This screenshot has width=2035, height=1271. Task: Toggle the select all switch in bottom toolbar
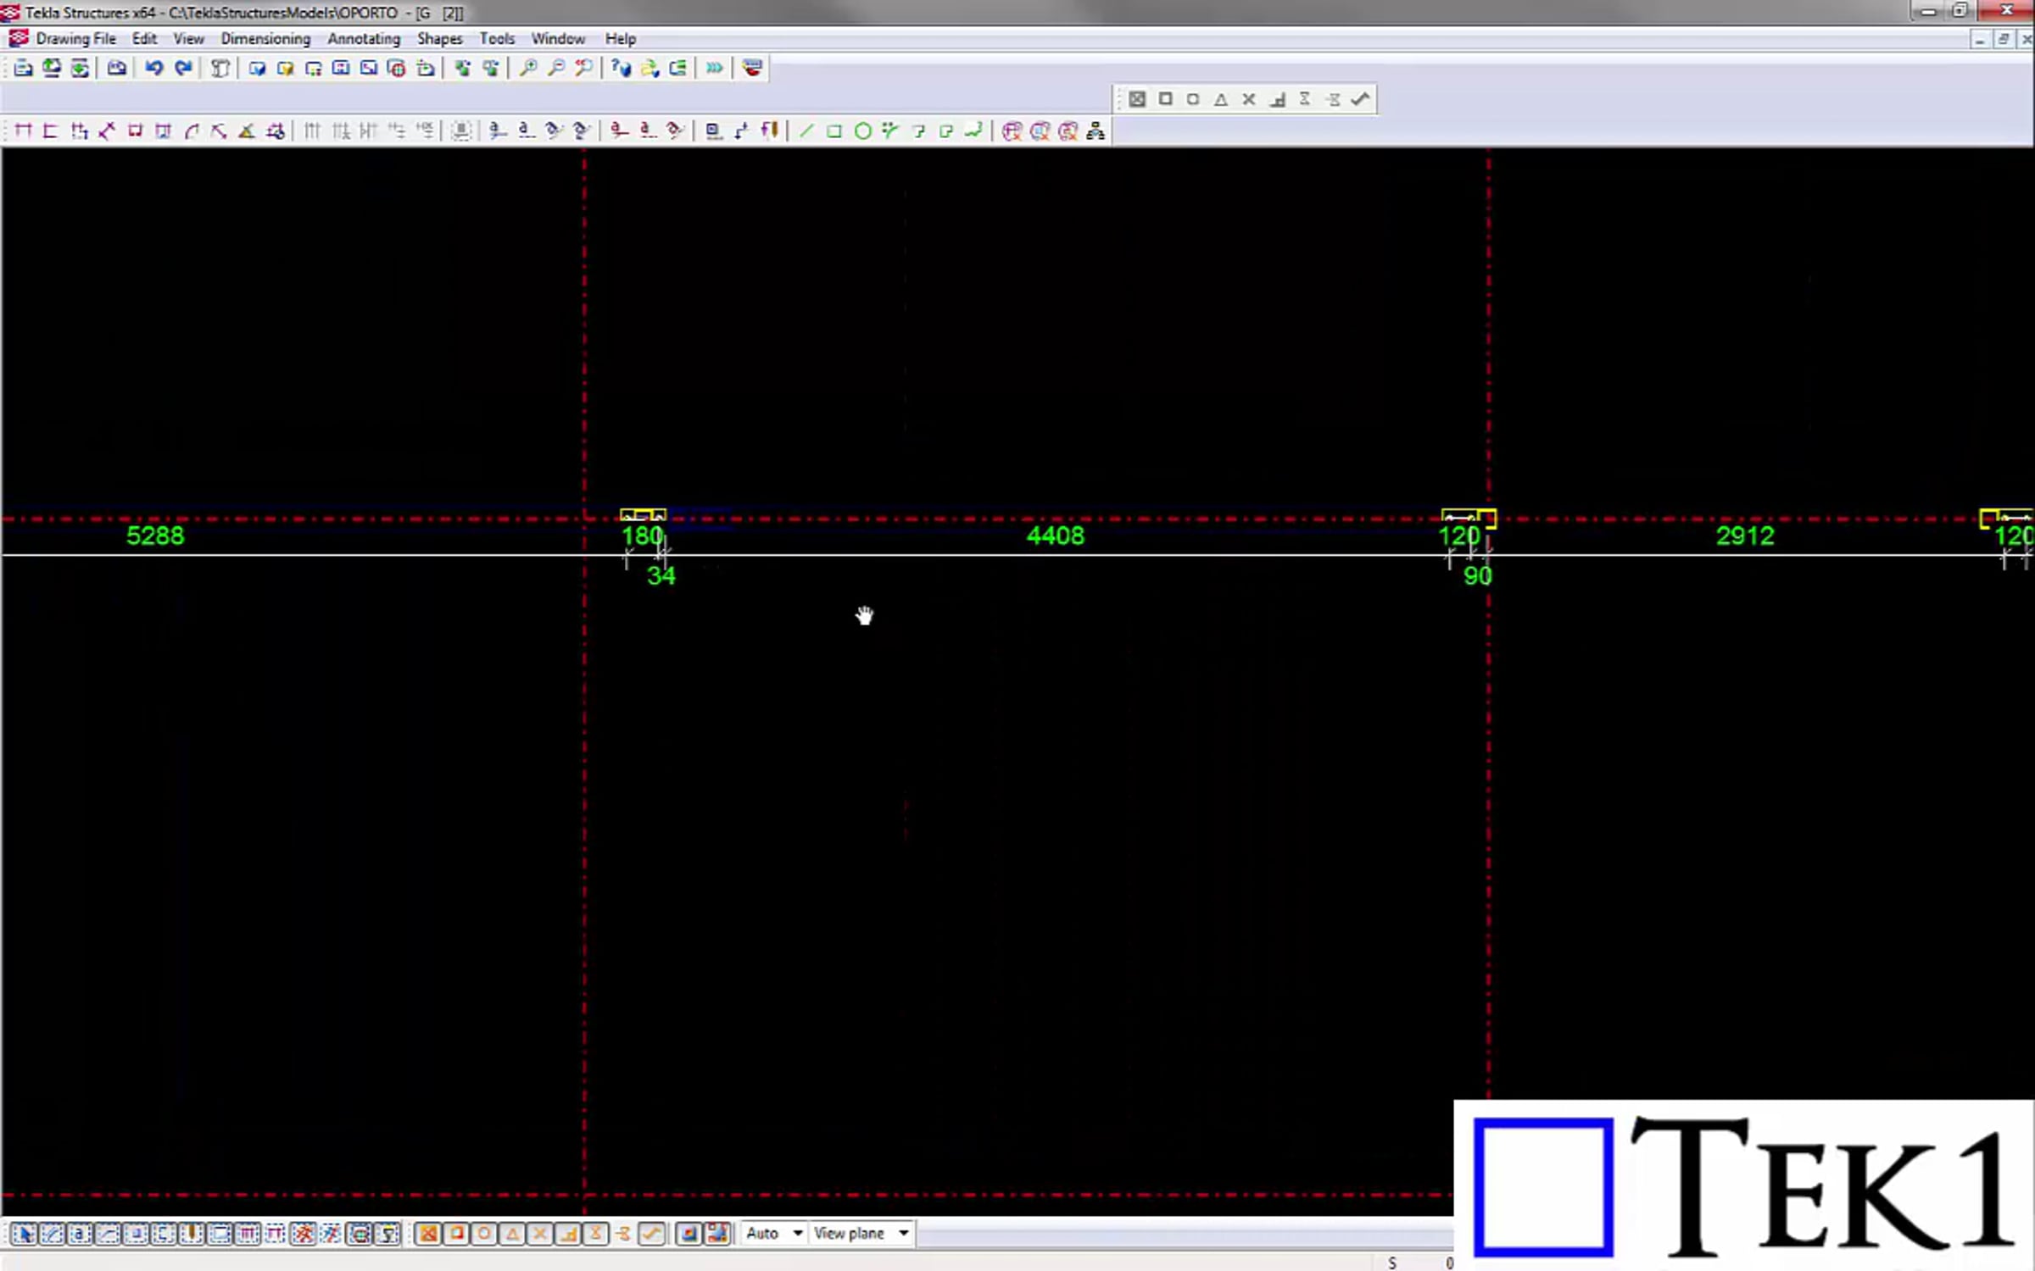(24, 1234)
